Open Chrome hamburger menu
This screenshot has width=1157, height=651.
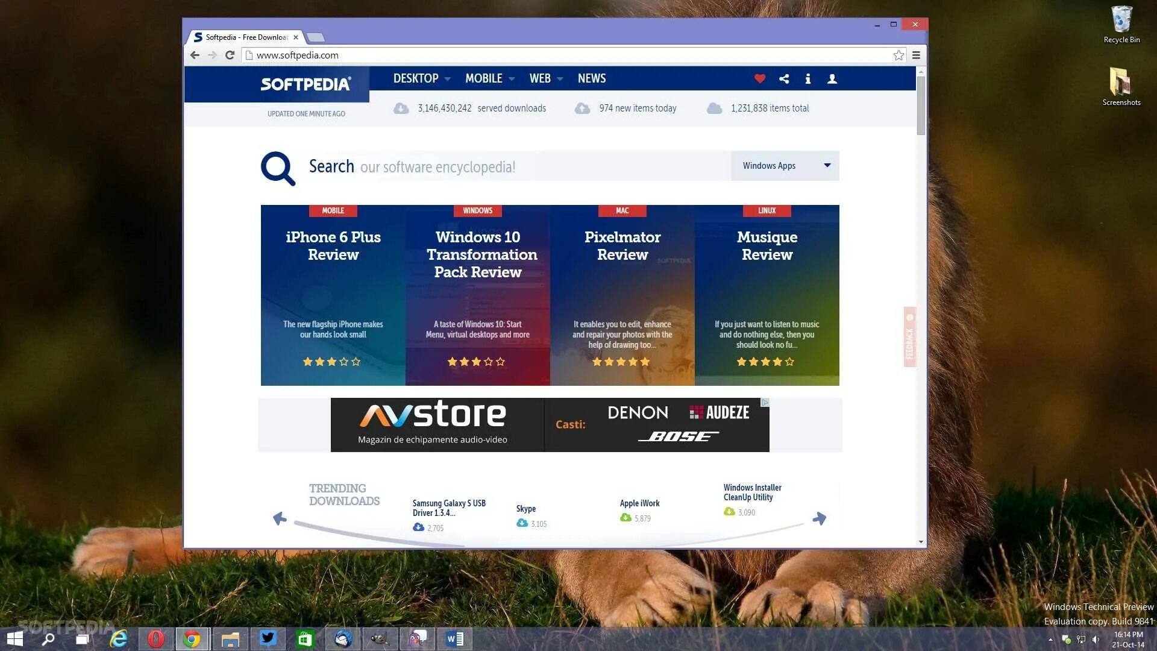(916, 55)
